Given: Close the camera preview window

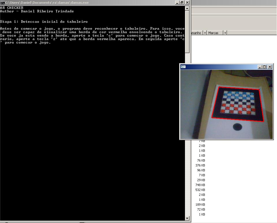Looking at the screenshot, I should [x=270, y=67].
